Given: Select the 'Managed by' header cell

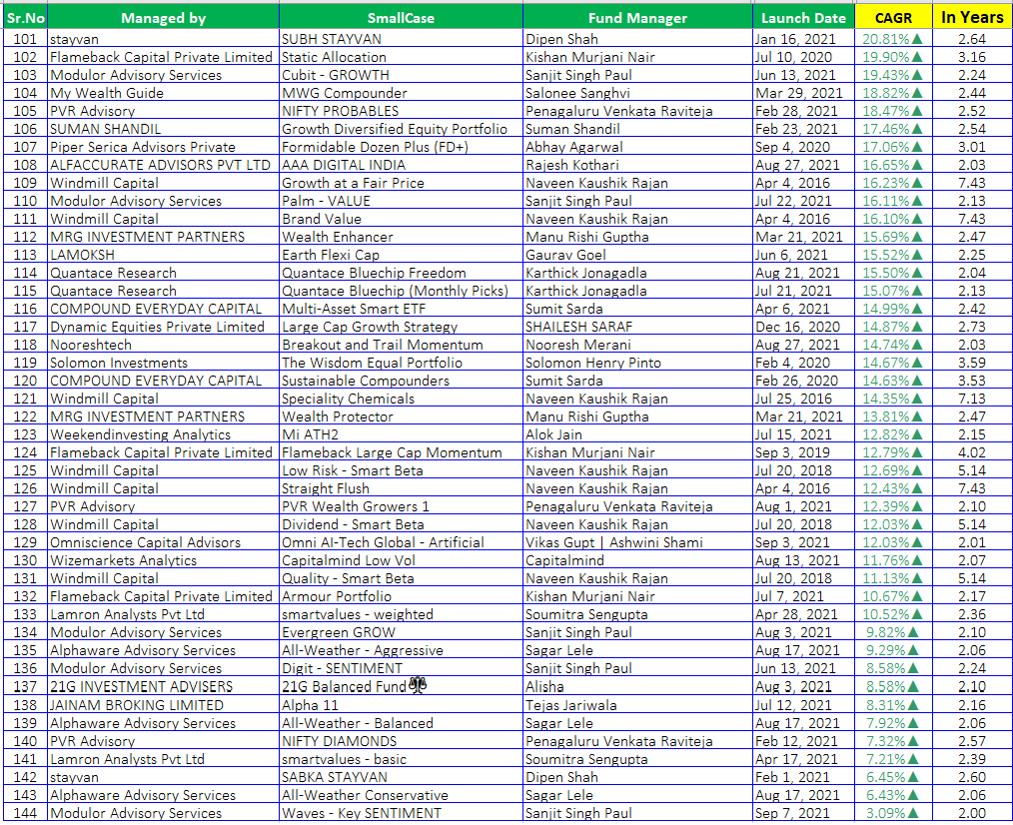Looking at the screenshot, I should [x=164, y=17].
